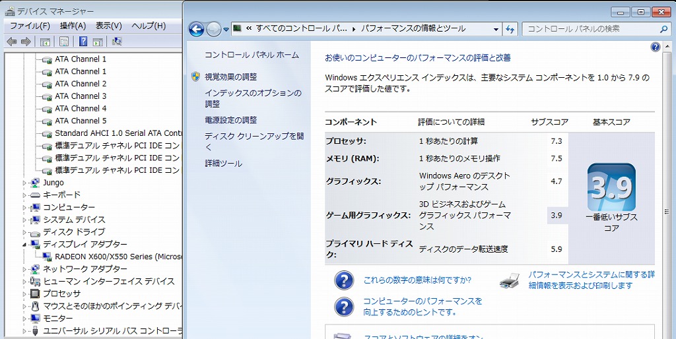676x339 pixels.
Task: Open the 表示(V) menu
Action: pyautogui.click(x=109, y=26)
